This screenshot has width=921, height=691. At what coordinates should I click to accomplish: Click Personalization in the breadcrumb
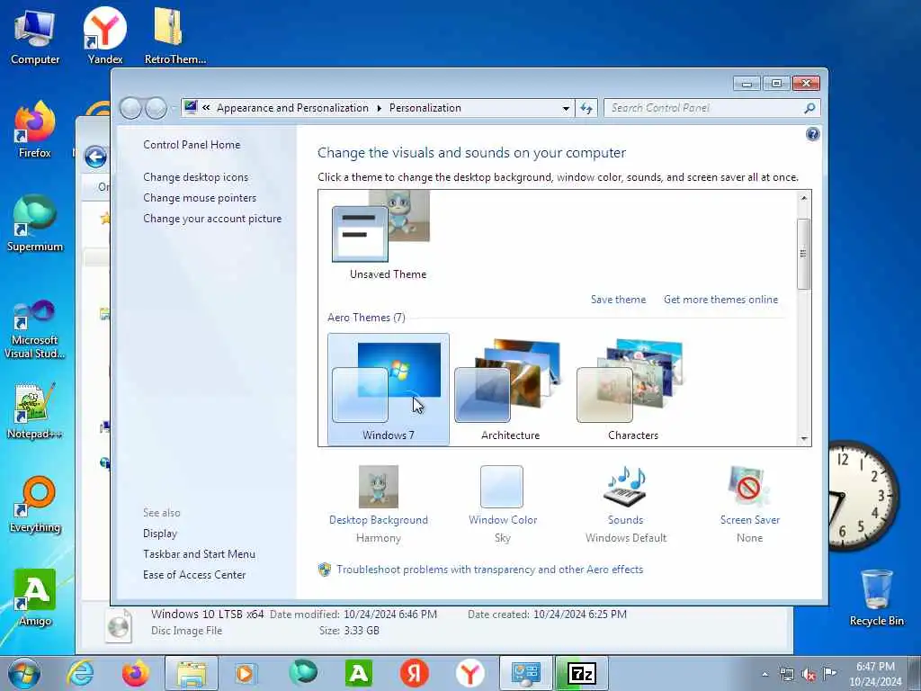(x=425, y=108)
